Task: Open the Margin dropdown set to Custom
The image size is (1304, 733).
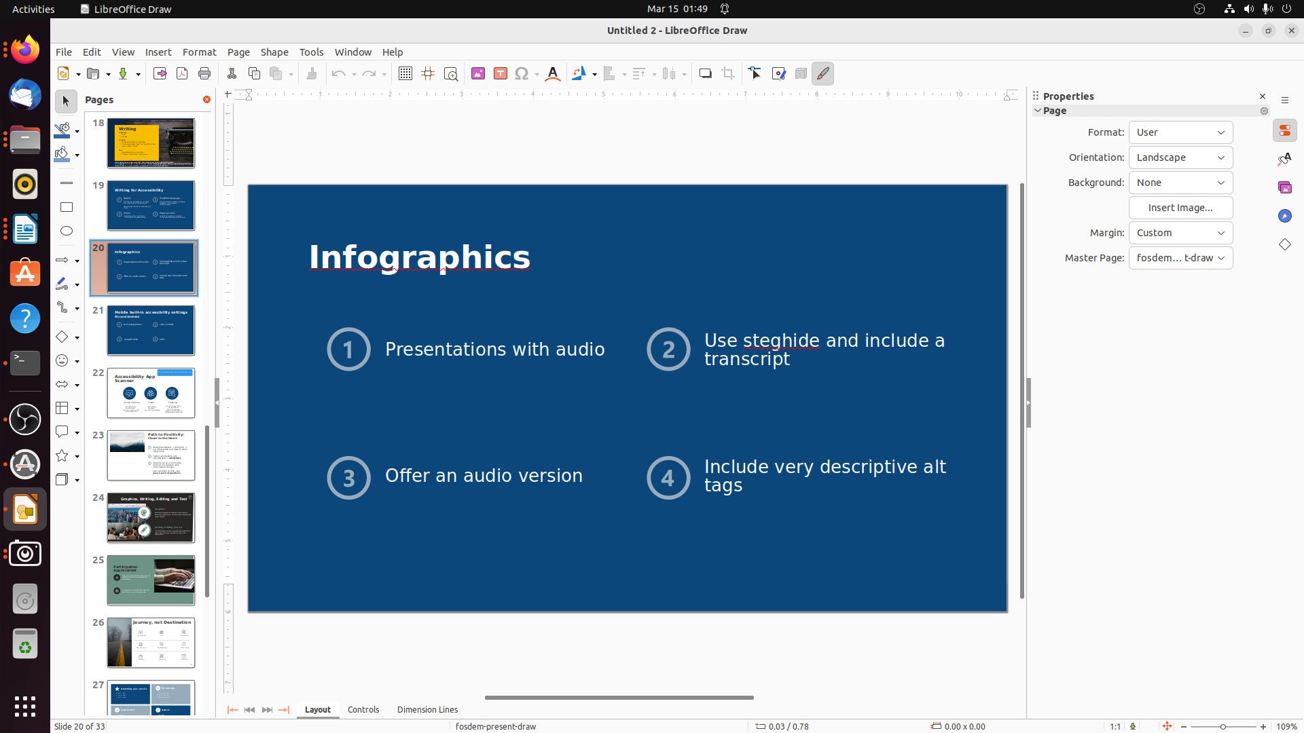Action: pos(1180,232)
